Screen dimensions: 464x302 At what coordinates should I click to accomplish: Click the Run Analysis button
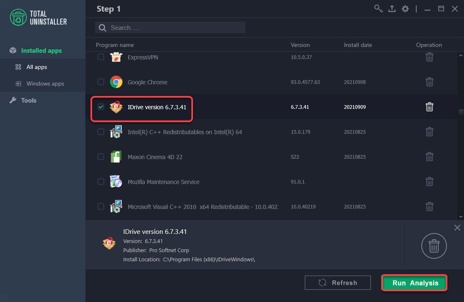point(414,283)
